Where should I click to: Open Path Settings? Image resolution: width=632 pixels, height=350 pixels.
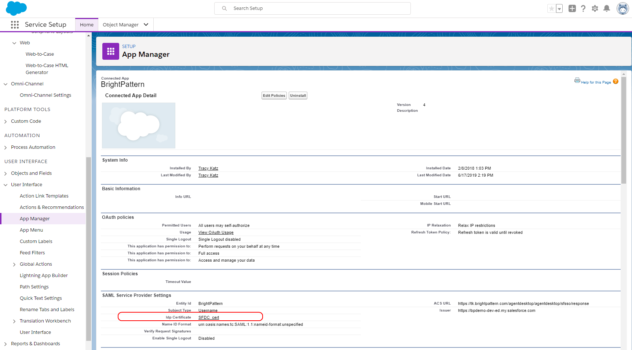pos(34,287)
